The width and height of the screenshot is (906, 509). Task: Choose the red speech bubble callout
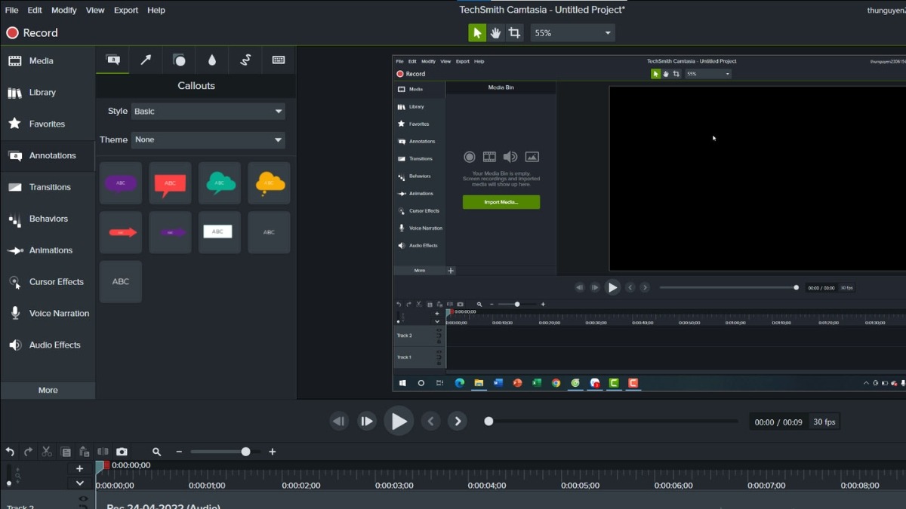170,183
